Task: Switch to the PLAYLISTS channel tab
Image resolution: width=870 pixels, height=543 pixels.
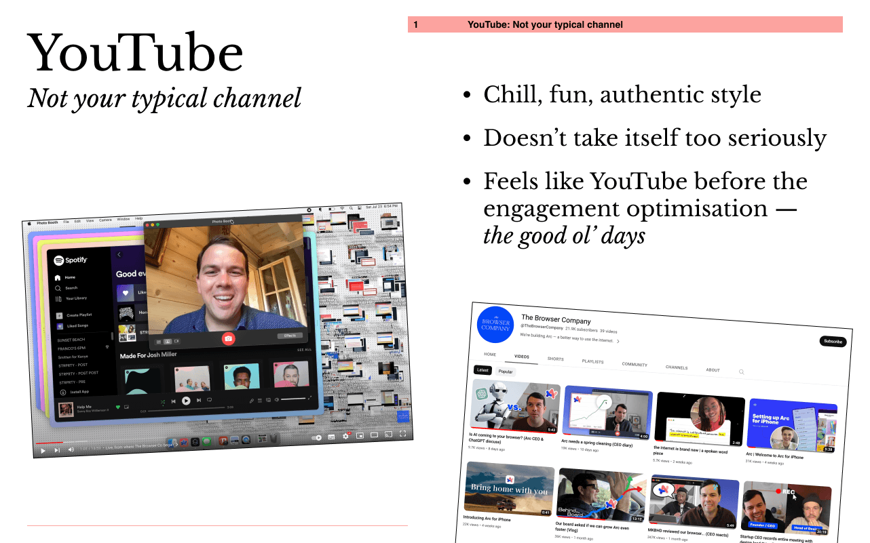Action: tap(592, 361)
